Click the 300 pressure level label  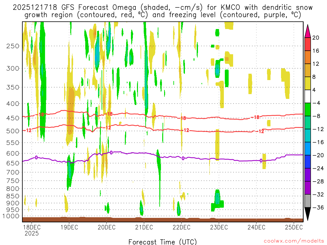click(x=13, y=68)
